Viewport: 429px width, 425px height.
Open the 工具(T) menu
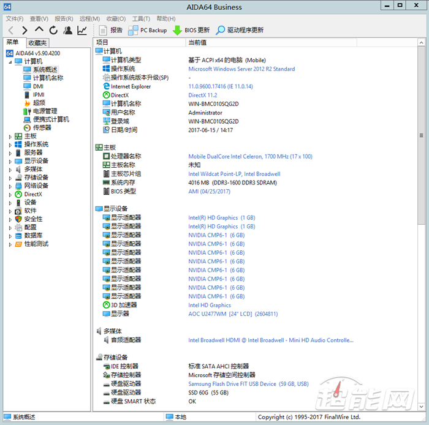(141, 18)
